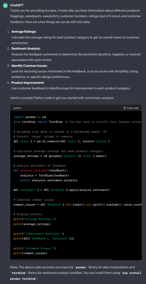Click the pd.to_numeric stars conversion line
Screen dimensions: 146x284
tap(61, 141)
